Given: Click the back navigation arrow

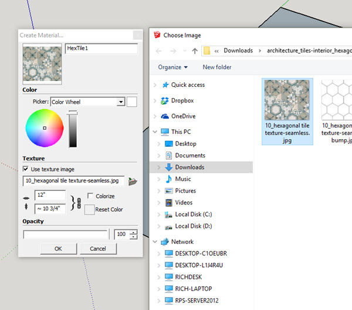Looking at the screenshot, I should tap(158, 50).
